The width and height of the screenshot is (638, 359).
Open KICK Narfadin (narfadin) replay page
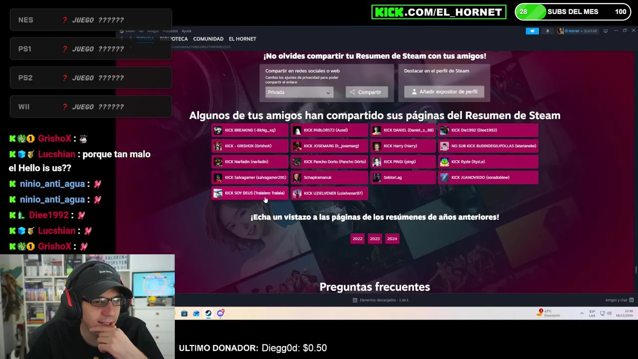(x=250, y=162)
